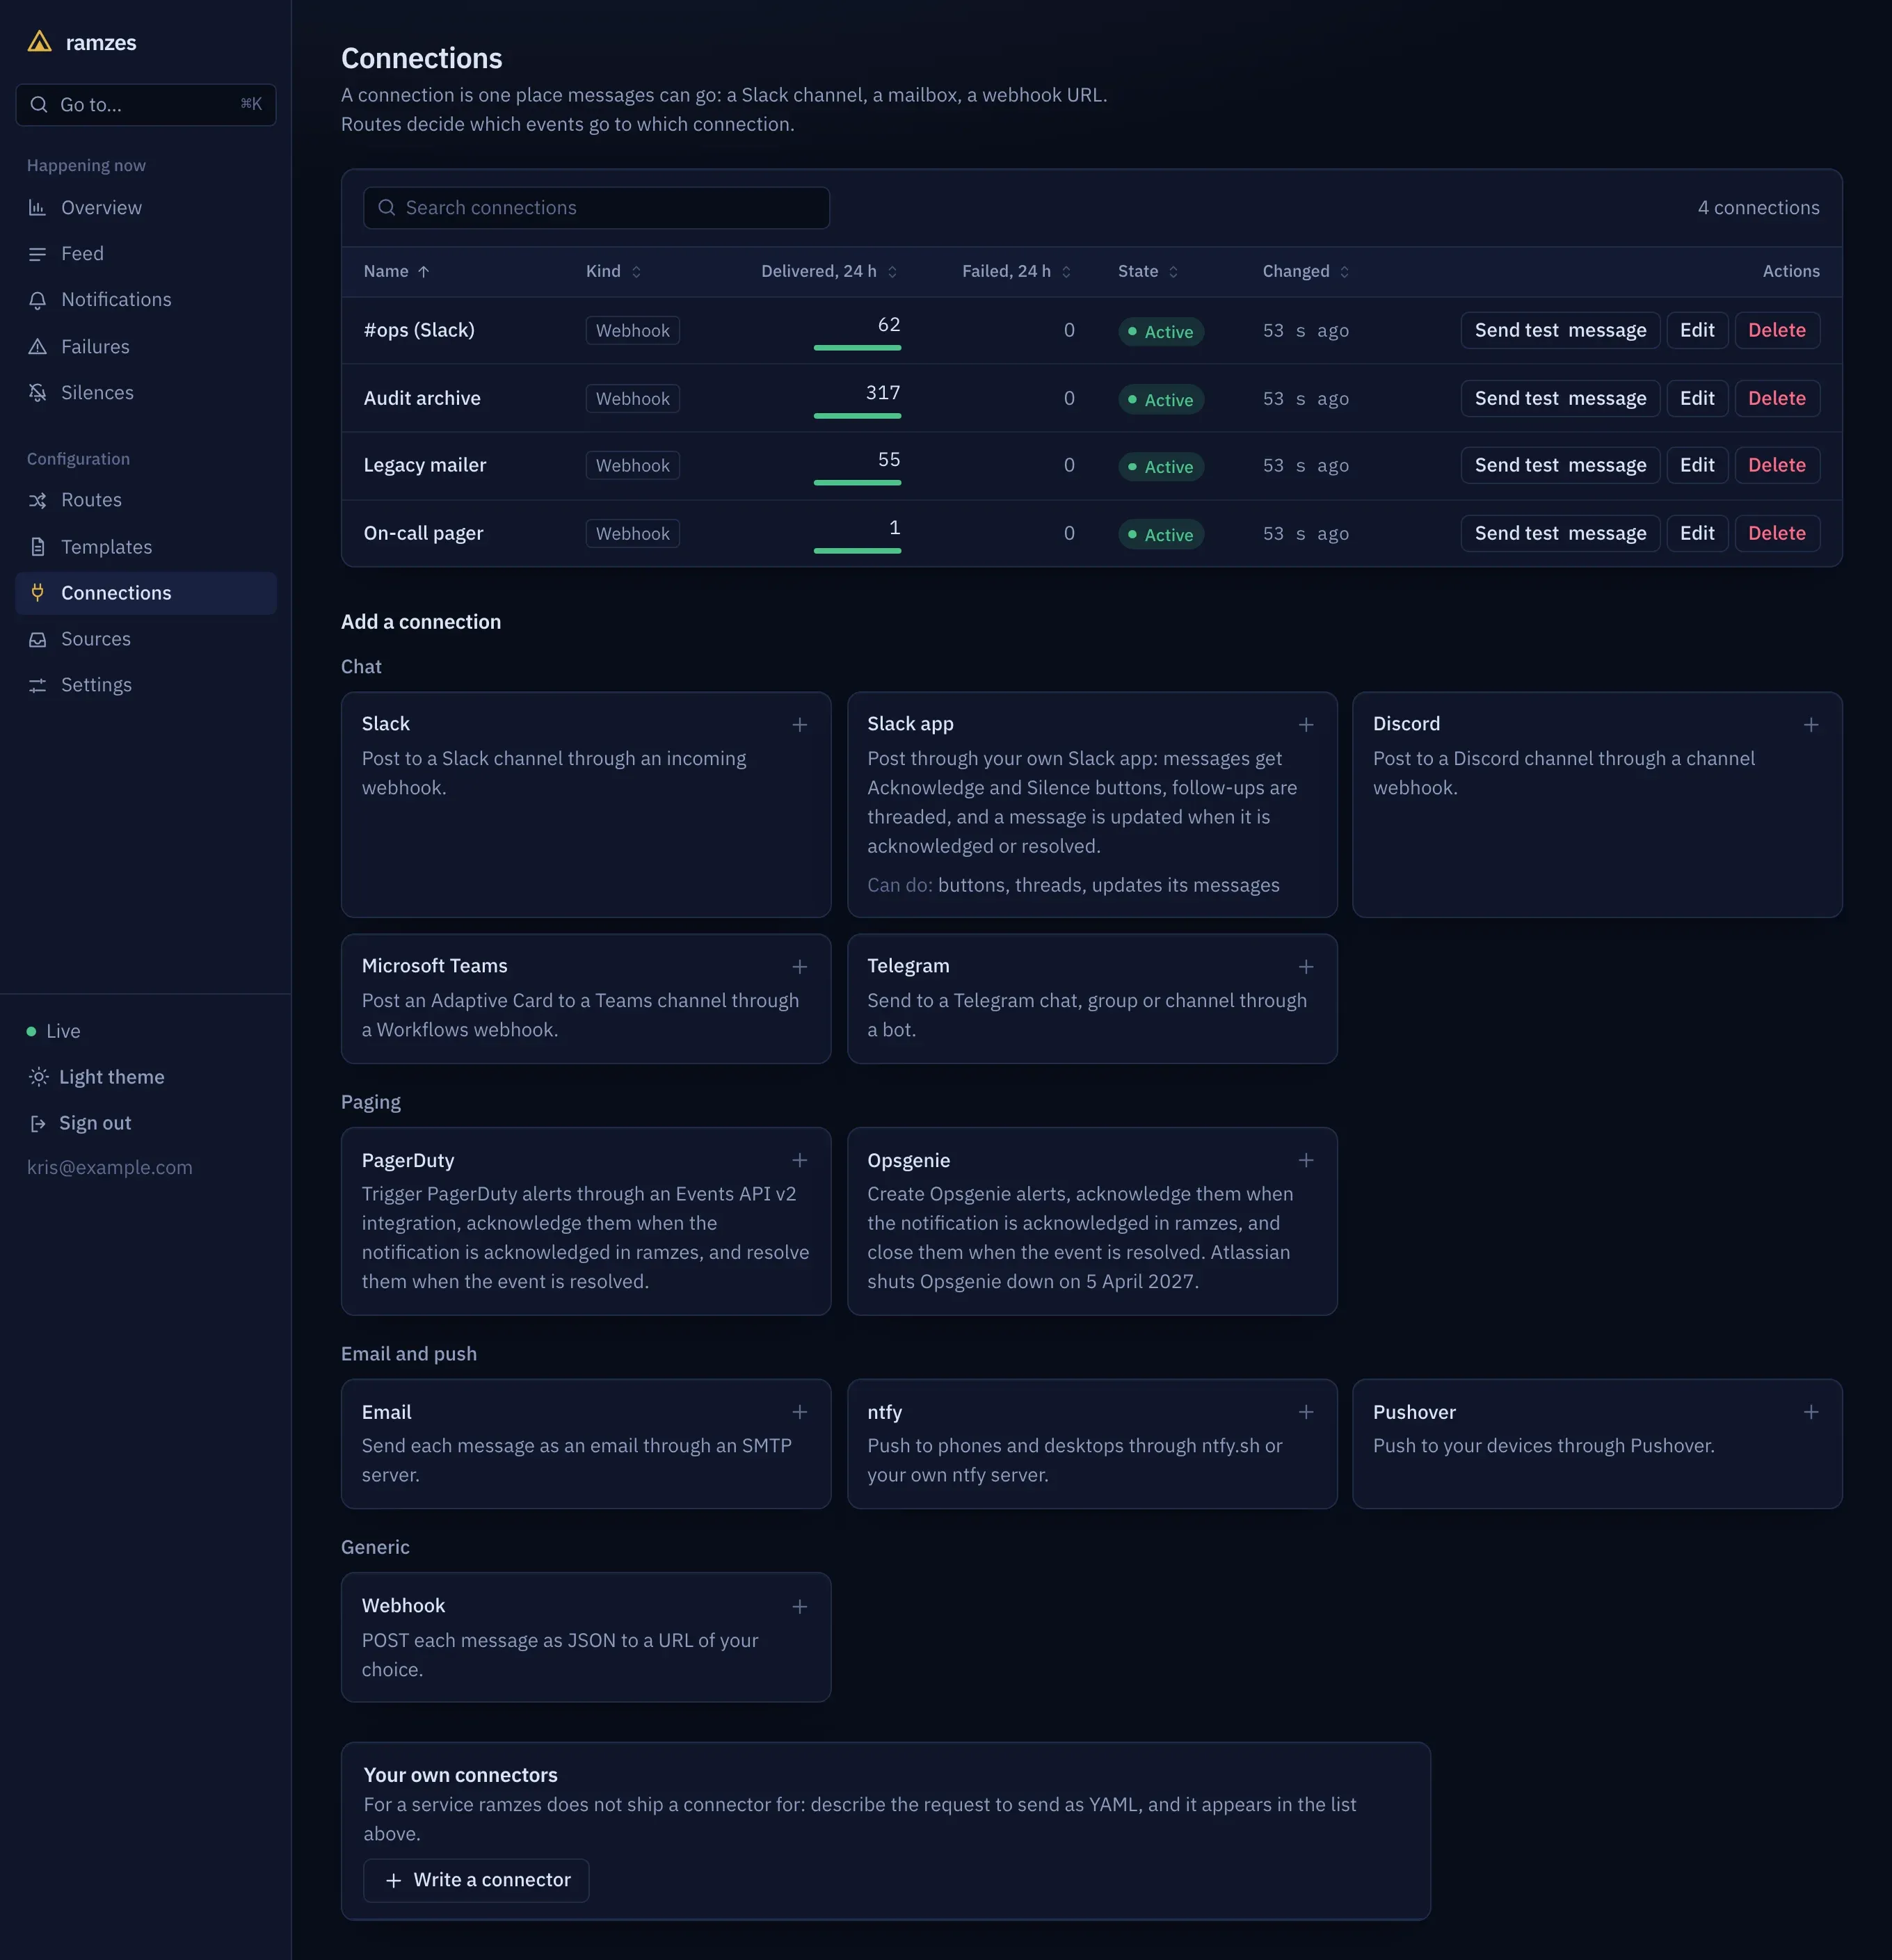1892x1960 pixels.
Task: Click the Settings sliders icon
Action: pos(37,685)
